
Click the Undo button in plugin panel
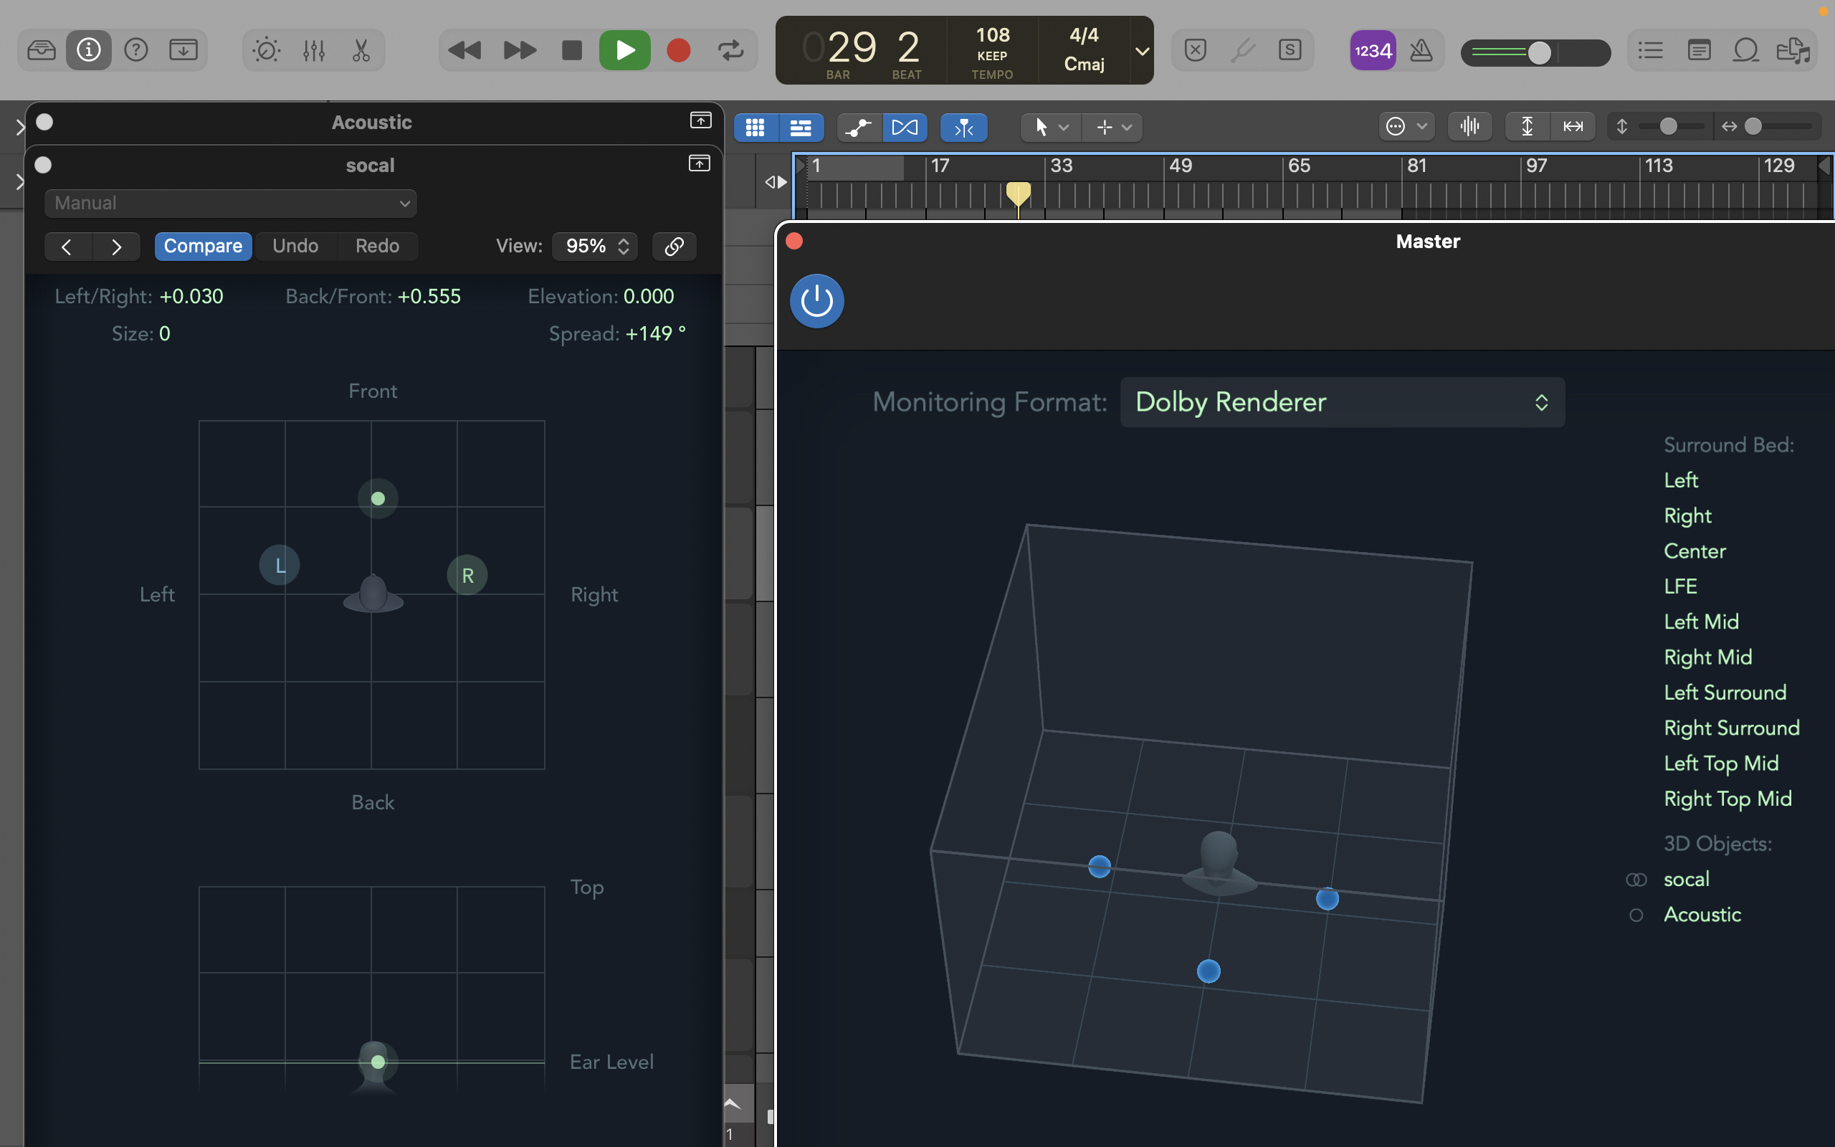(293, 246)
